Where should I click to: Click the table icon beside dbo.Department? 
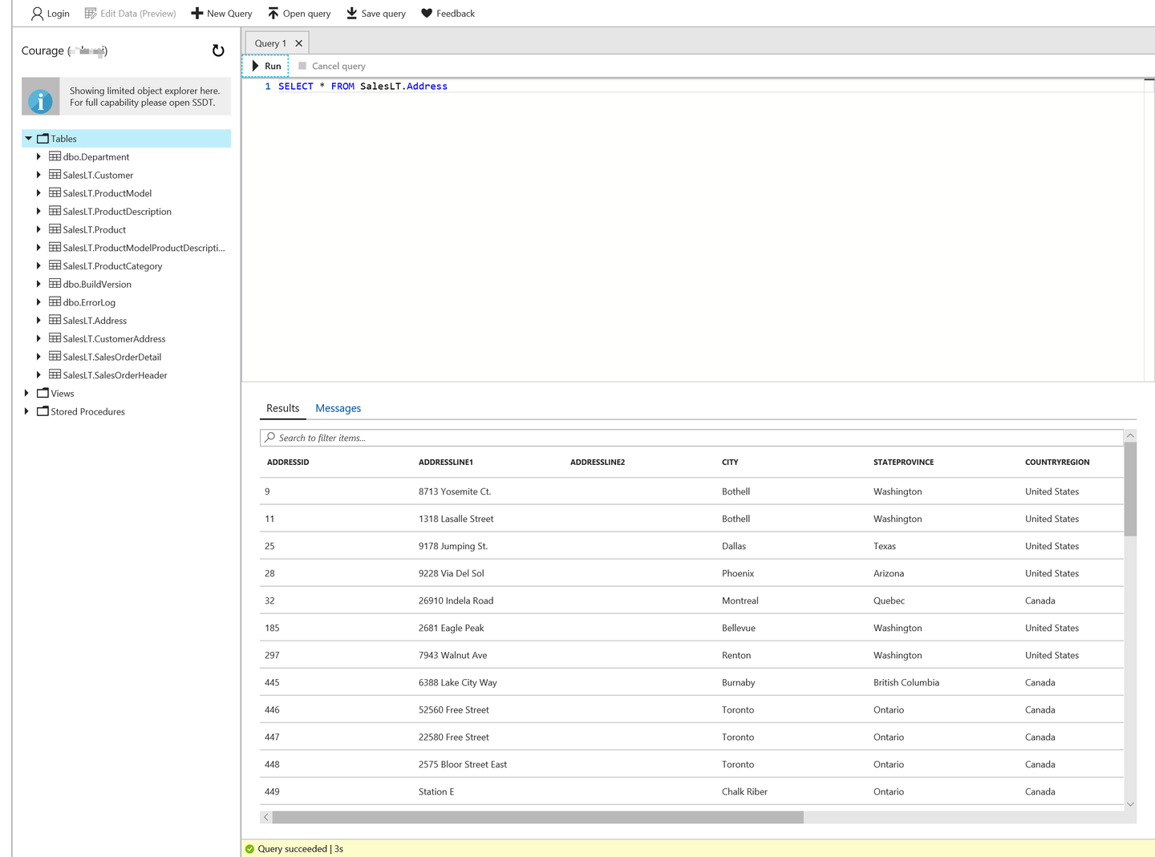pyautogui.click(x=55, y=156)
